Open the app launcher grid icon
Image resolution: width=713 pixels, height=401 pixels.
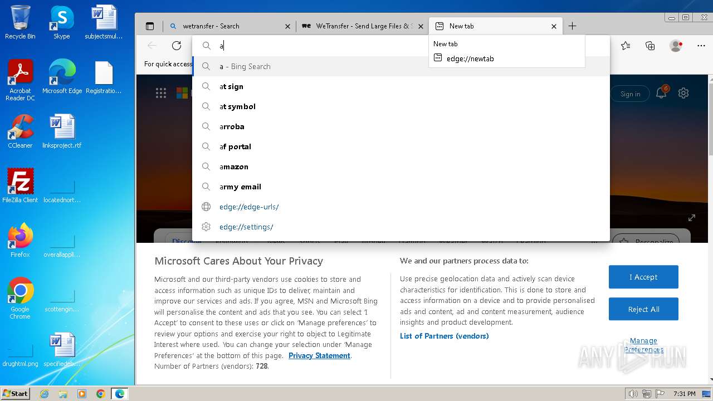161,94
